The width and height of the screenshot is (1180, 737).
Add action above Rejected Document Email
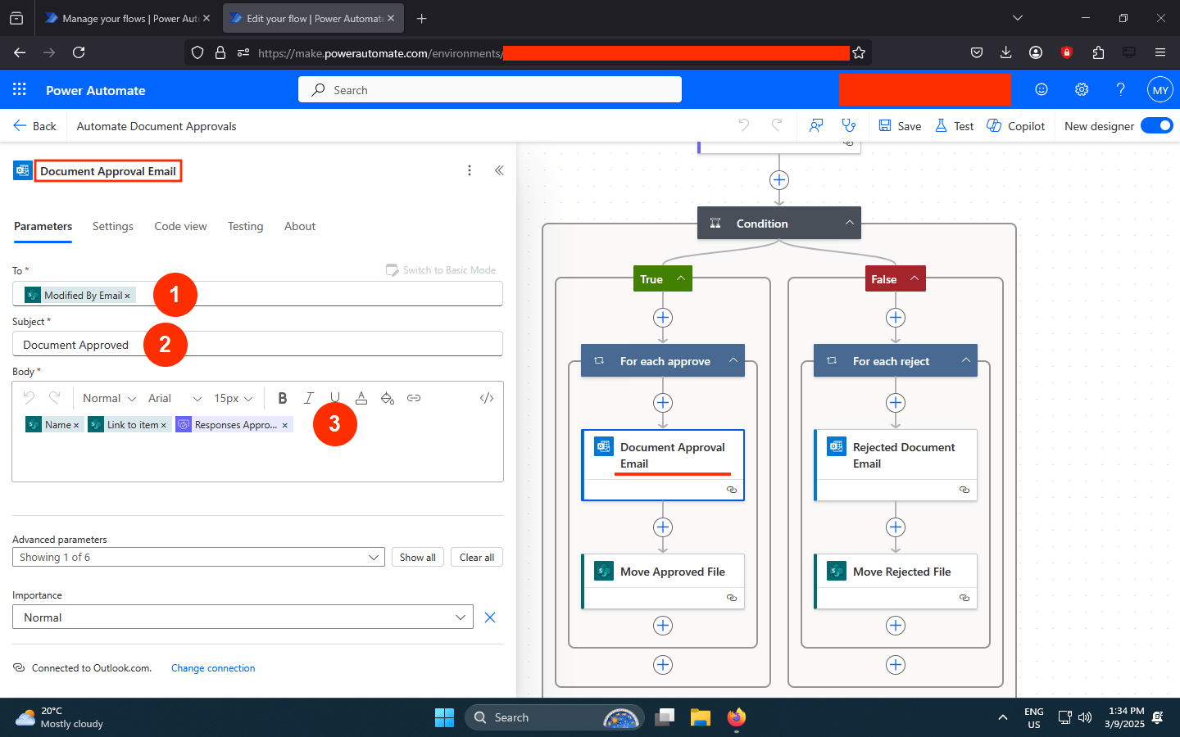[896, 403]
